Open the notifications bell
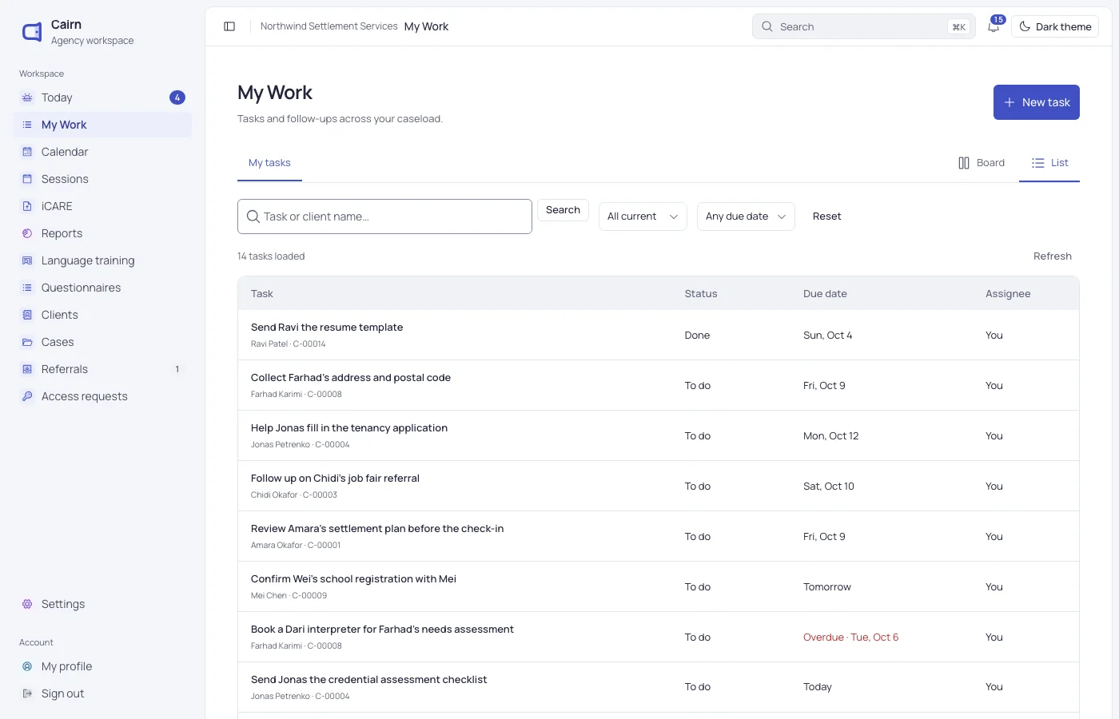Screen dimensions: 1119x719 point(994,26)
